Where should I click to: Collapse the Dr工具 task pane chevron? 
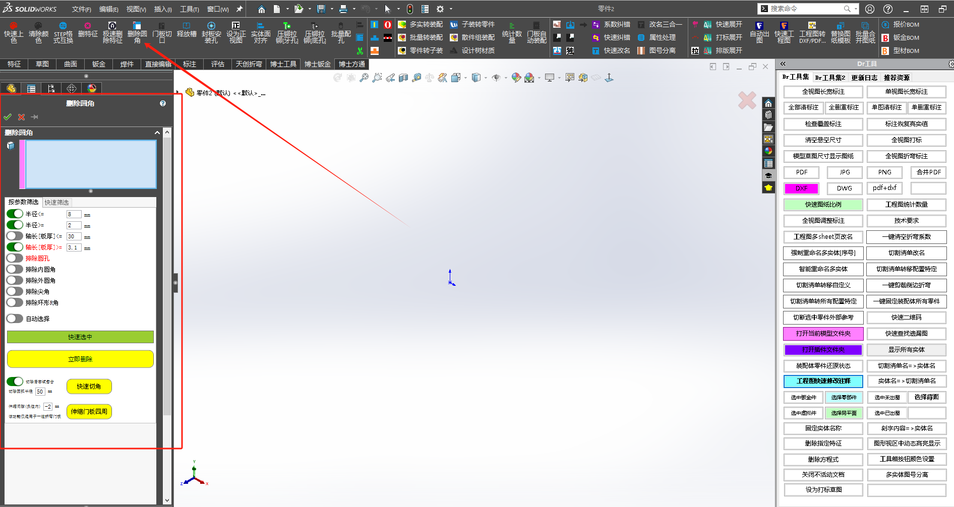pos(783,64)
